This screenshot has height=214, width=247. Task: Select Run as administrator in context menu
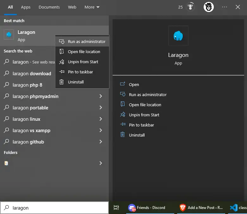(86, 41)
